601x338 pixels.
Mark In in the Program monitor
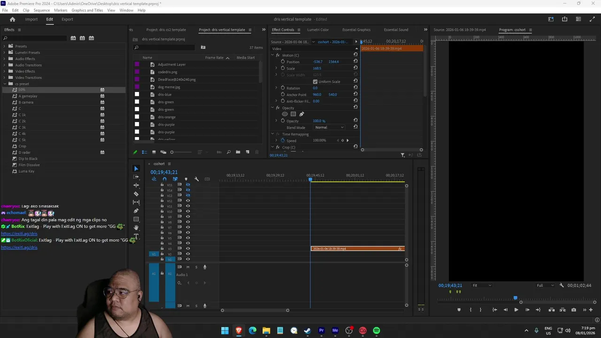pyautogui.click(x=470, y=310)
